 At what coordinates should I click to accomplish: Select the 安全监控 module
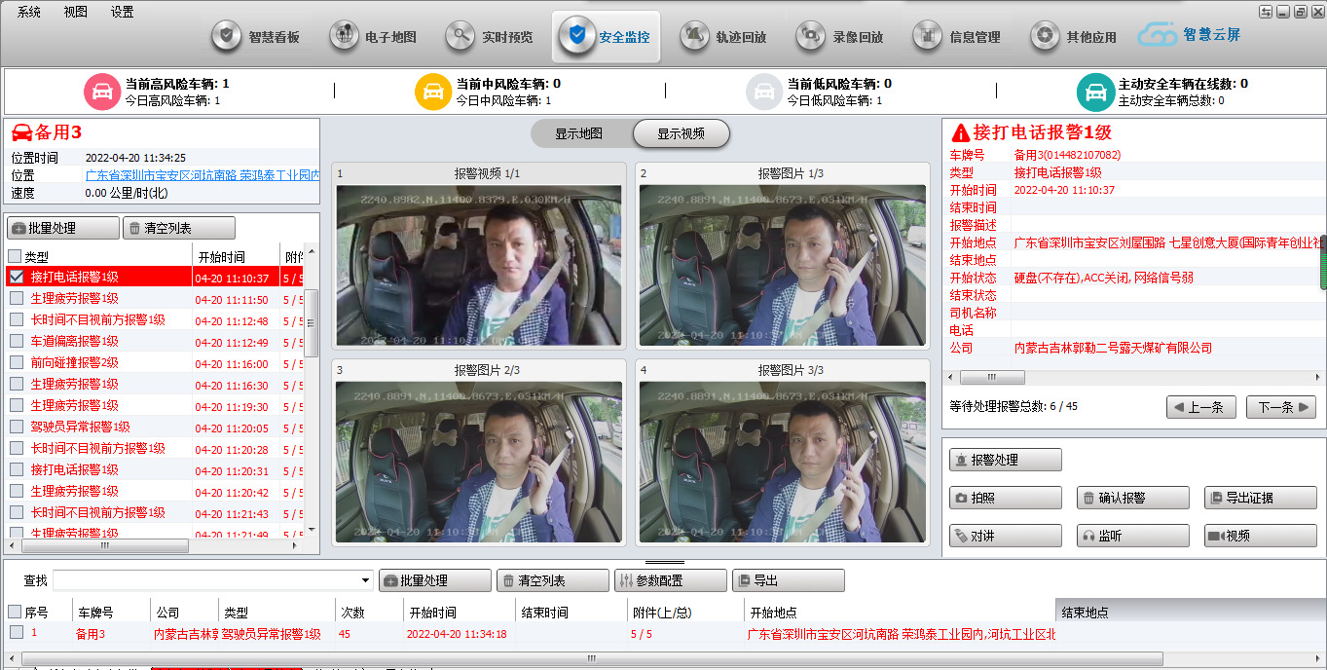click(x=606, y=37)
